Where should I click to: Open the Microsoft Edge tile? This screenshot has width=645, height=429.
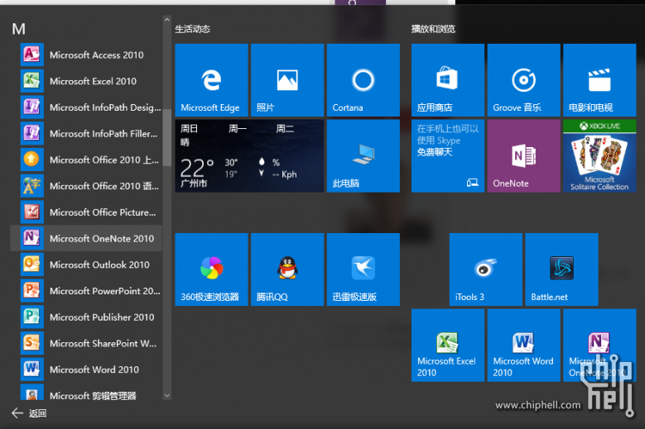pos(211,80)
